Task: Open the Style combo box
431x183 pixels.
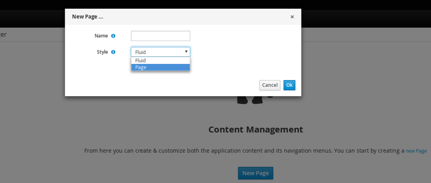Action: pos(158,52)
